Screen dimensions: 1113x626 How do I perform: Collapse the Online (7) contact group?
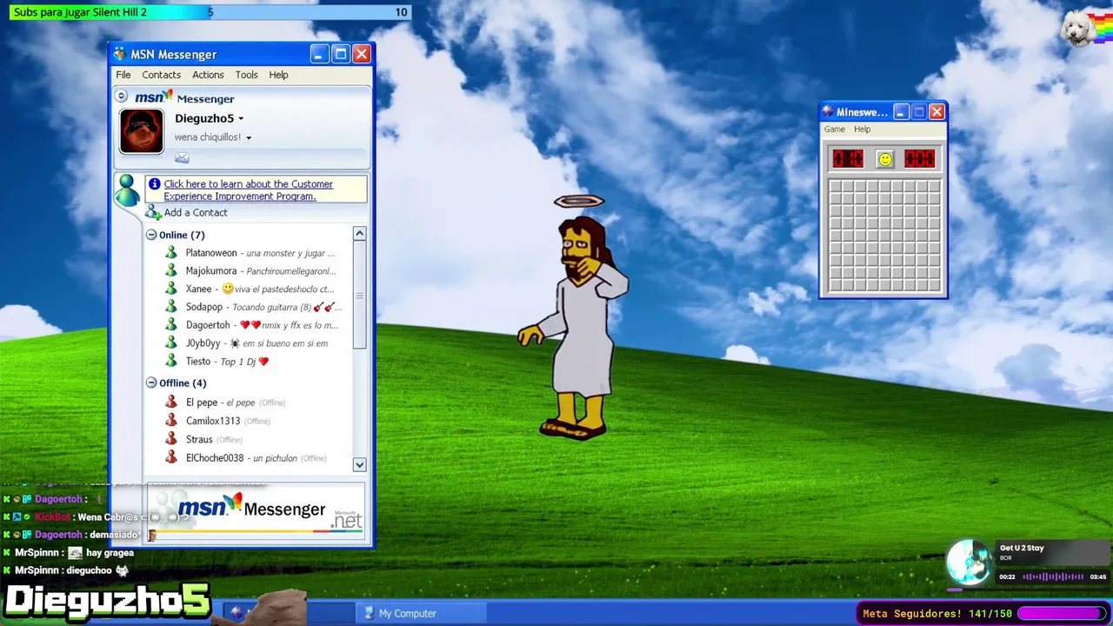(151, 235)
